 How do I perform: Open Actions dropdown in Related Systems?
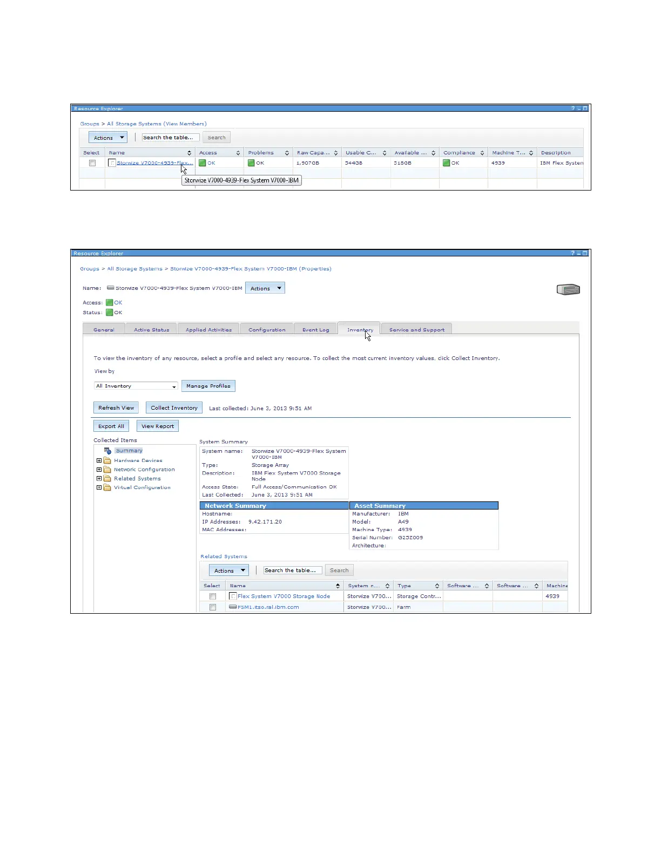click(x=229, y=571)
